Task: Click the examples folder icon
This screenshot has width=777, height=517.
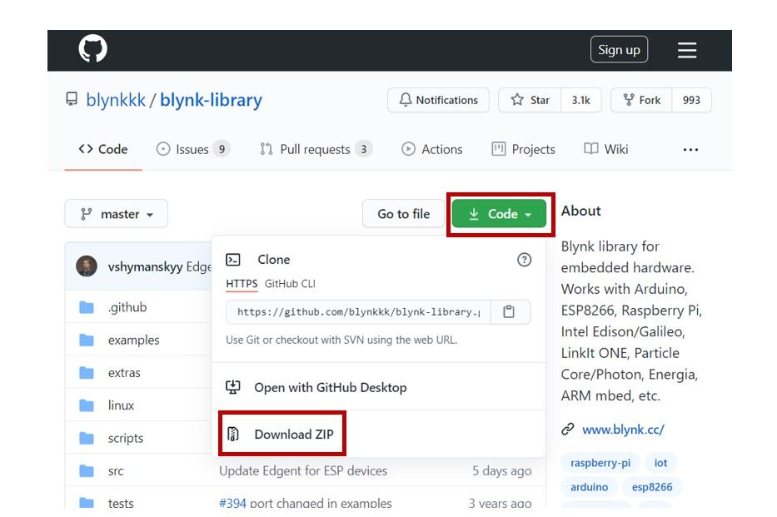Action: (x=87, y=341)
